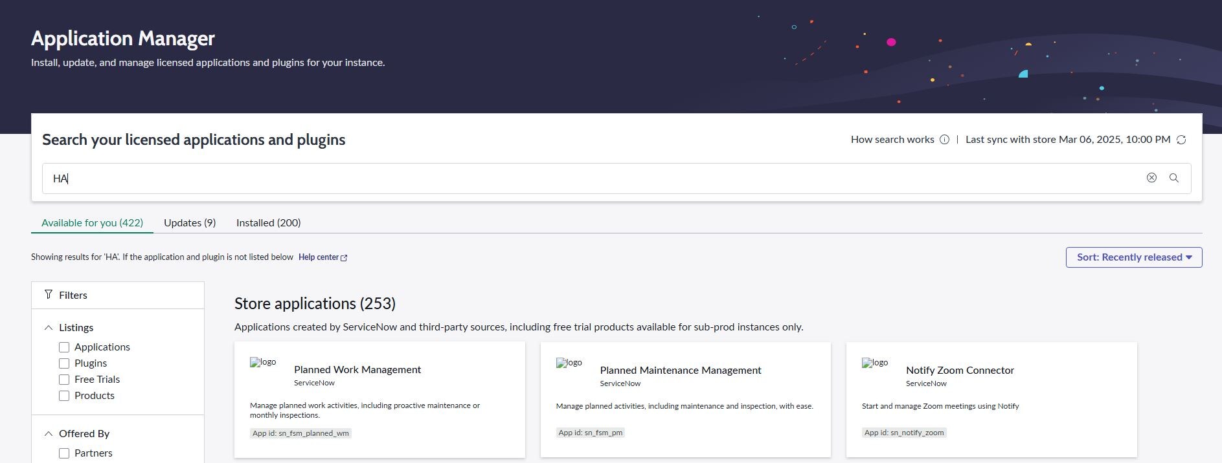This screenshot has height=463, width=1222.
Task: Collapse the Offered By filter section
Action: (x=49, y=434)
